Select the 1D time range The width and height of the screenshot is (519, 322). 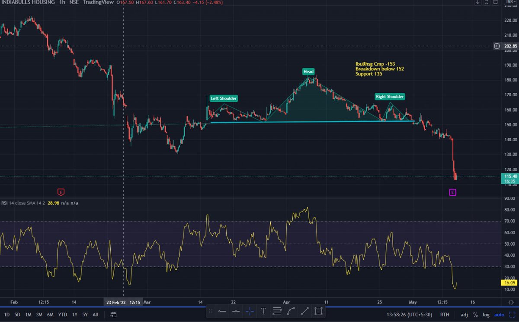tap(7, 315)
